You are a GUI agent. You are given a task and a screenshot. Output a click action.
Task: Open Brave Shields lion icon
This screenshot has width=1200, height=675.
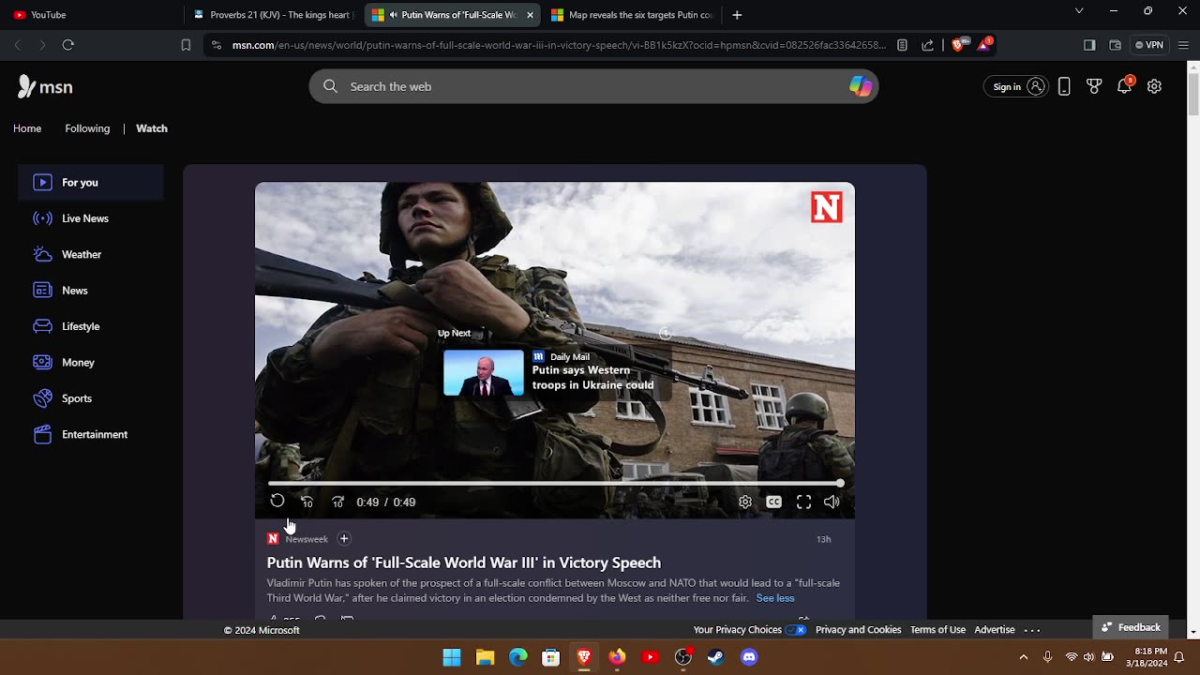point(957,45)
